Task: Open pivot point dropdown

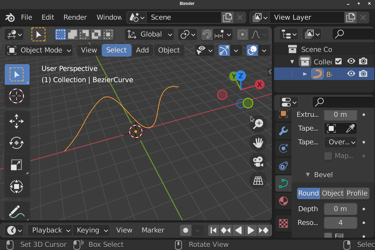Action: [187, 34]
